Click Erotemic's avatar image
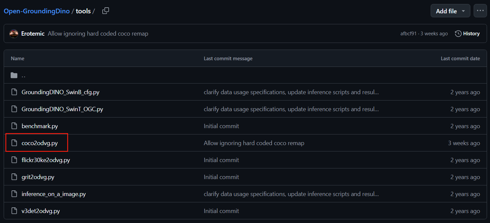Screen dimensions: 490x223 click(x=14, y=34)
